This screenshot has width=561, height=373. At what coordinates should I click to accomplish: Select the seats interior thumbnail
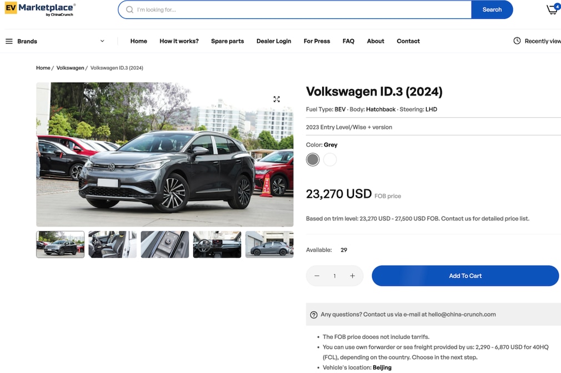(112, 244)
